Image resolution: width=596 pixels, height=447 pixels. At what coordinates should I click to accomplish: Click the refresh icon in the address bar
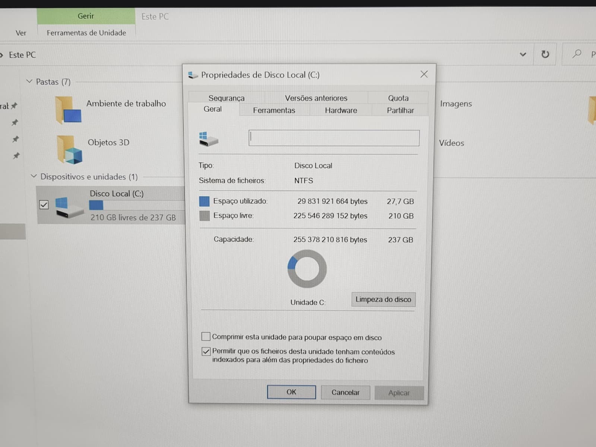coord(545,54)
